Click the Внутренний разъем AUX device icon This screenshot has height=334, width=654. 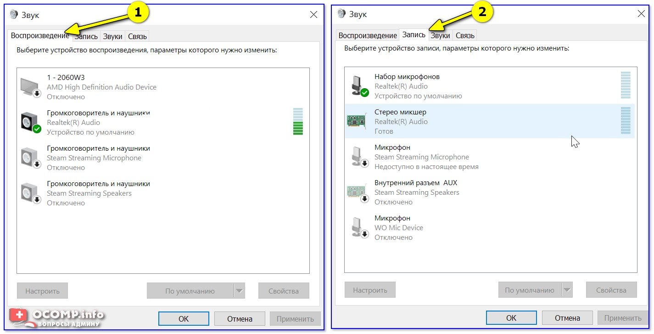click(357, 192)
